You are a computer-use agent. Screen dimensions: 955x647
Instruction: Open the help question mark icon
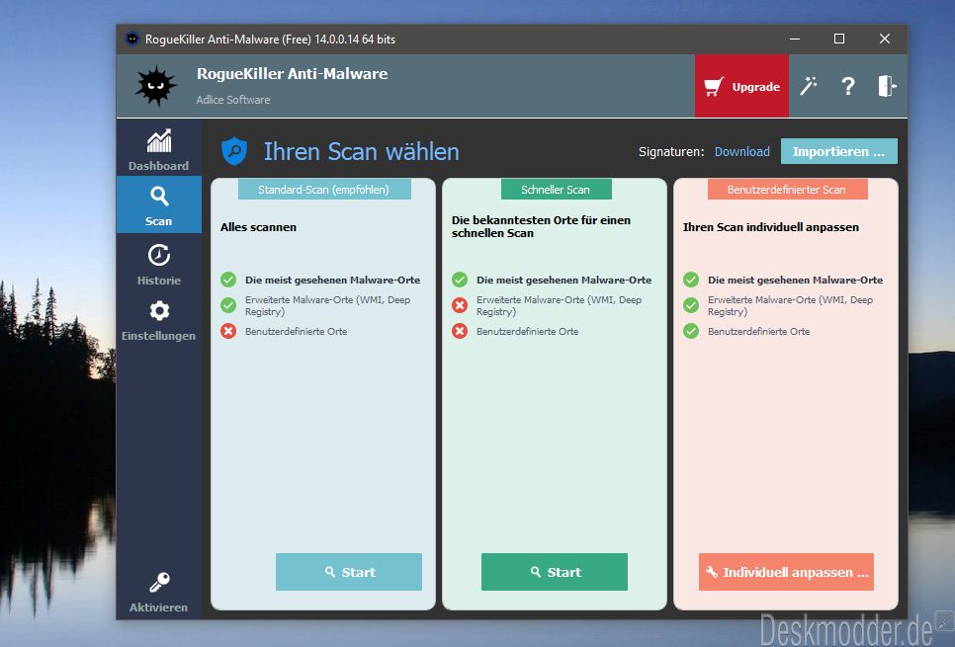point(848,86)
